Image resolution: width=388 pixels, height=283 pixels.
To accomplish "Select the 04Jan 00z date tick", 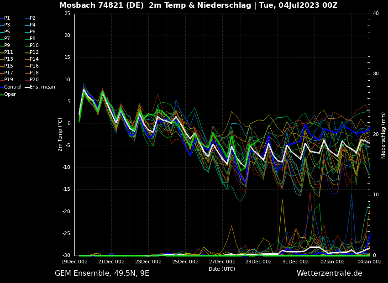I will click(x=369, y=262).
